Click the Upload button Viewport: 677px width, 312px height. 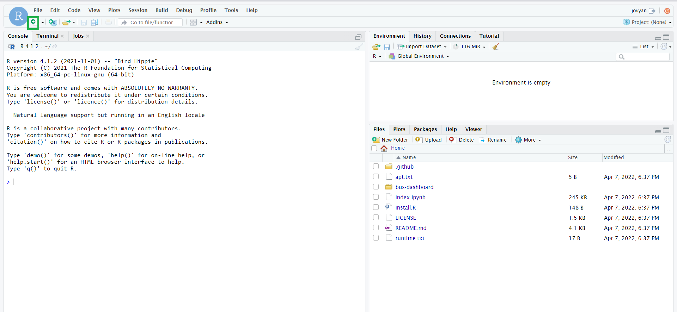[x=428, y=140]
